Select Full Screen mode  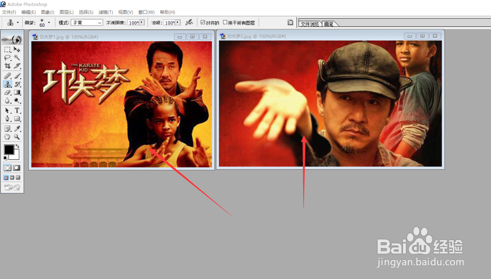18,177
